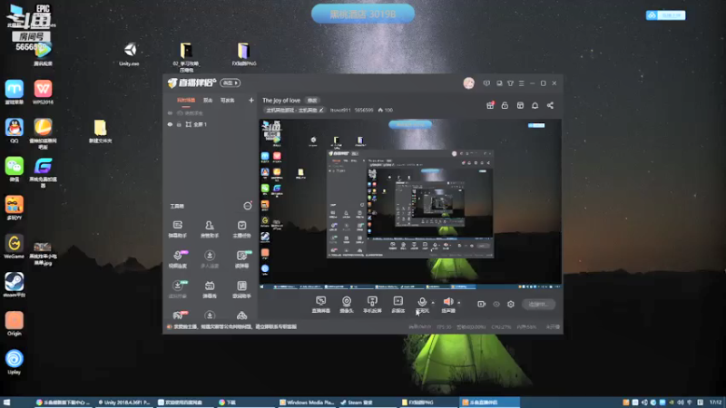This screenshot has height=408, width=726.
Task: Open the Uplay desktop icon
Action: click(15, 362)
